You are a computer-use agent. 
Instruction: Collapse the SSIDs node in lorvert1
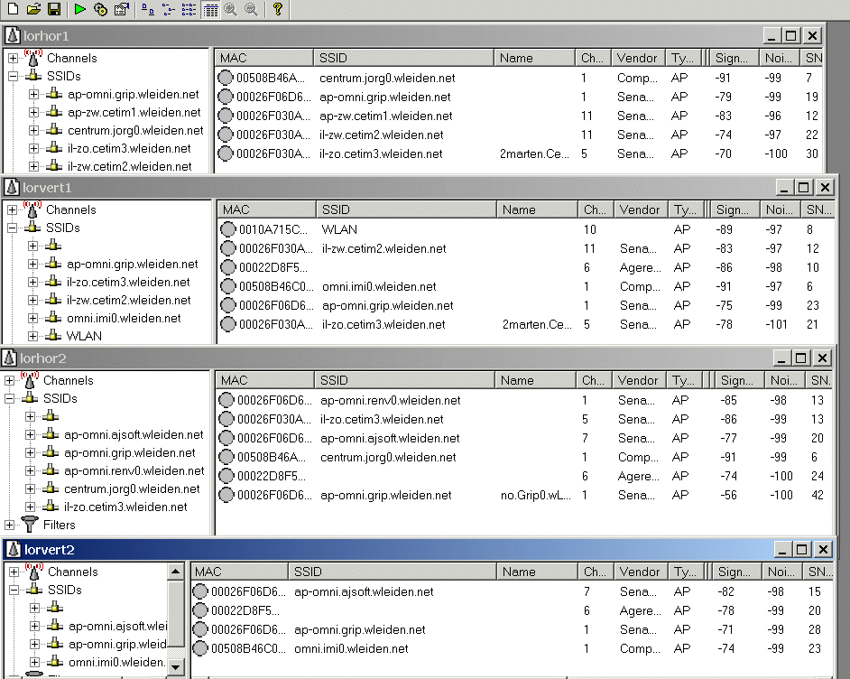[x=13, y=228]
